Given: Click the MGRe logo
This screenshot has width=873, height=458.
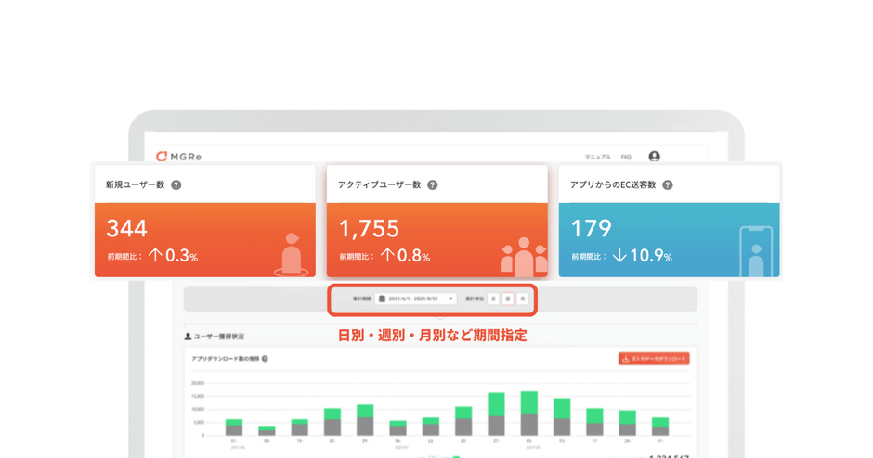Looking at the screenshot, I should tap(178, 157).
